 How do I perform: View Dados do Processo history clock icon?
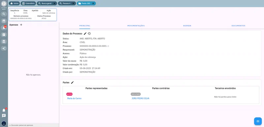[x=89, y=34]
